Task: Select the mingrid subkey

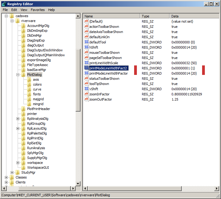Action: [x=38, y=104]
